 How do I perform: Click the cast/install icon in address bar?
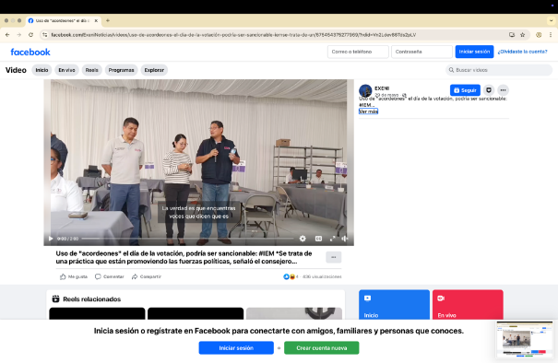click(512, 35)
